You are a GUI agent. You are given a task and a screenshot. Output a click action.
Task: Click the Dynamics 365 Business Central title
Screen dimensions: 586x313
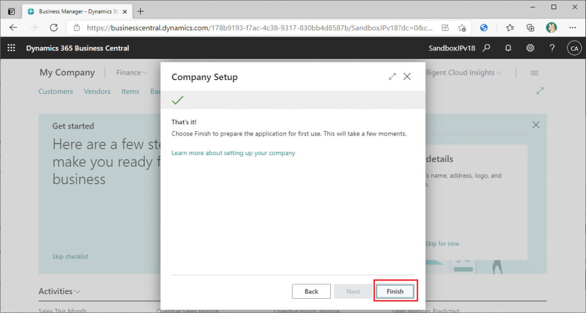[x=77, y=48]
